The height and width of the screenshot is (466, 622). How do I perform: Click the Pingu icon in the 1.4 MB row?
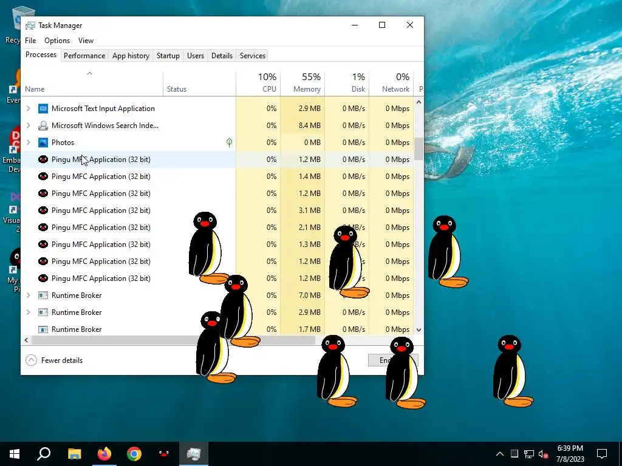click(x=43, y=177)
